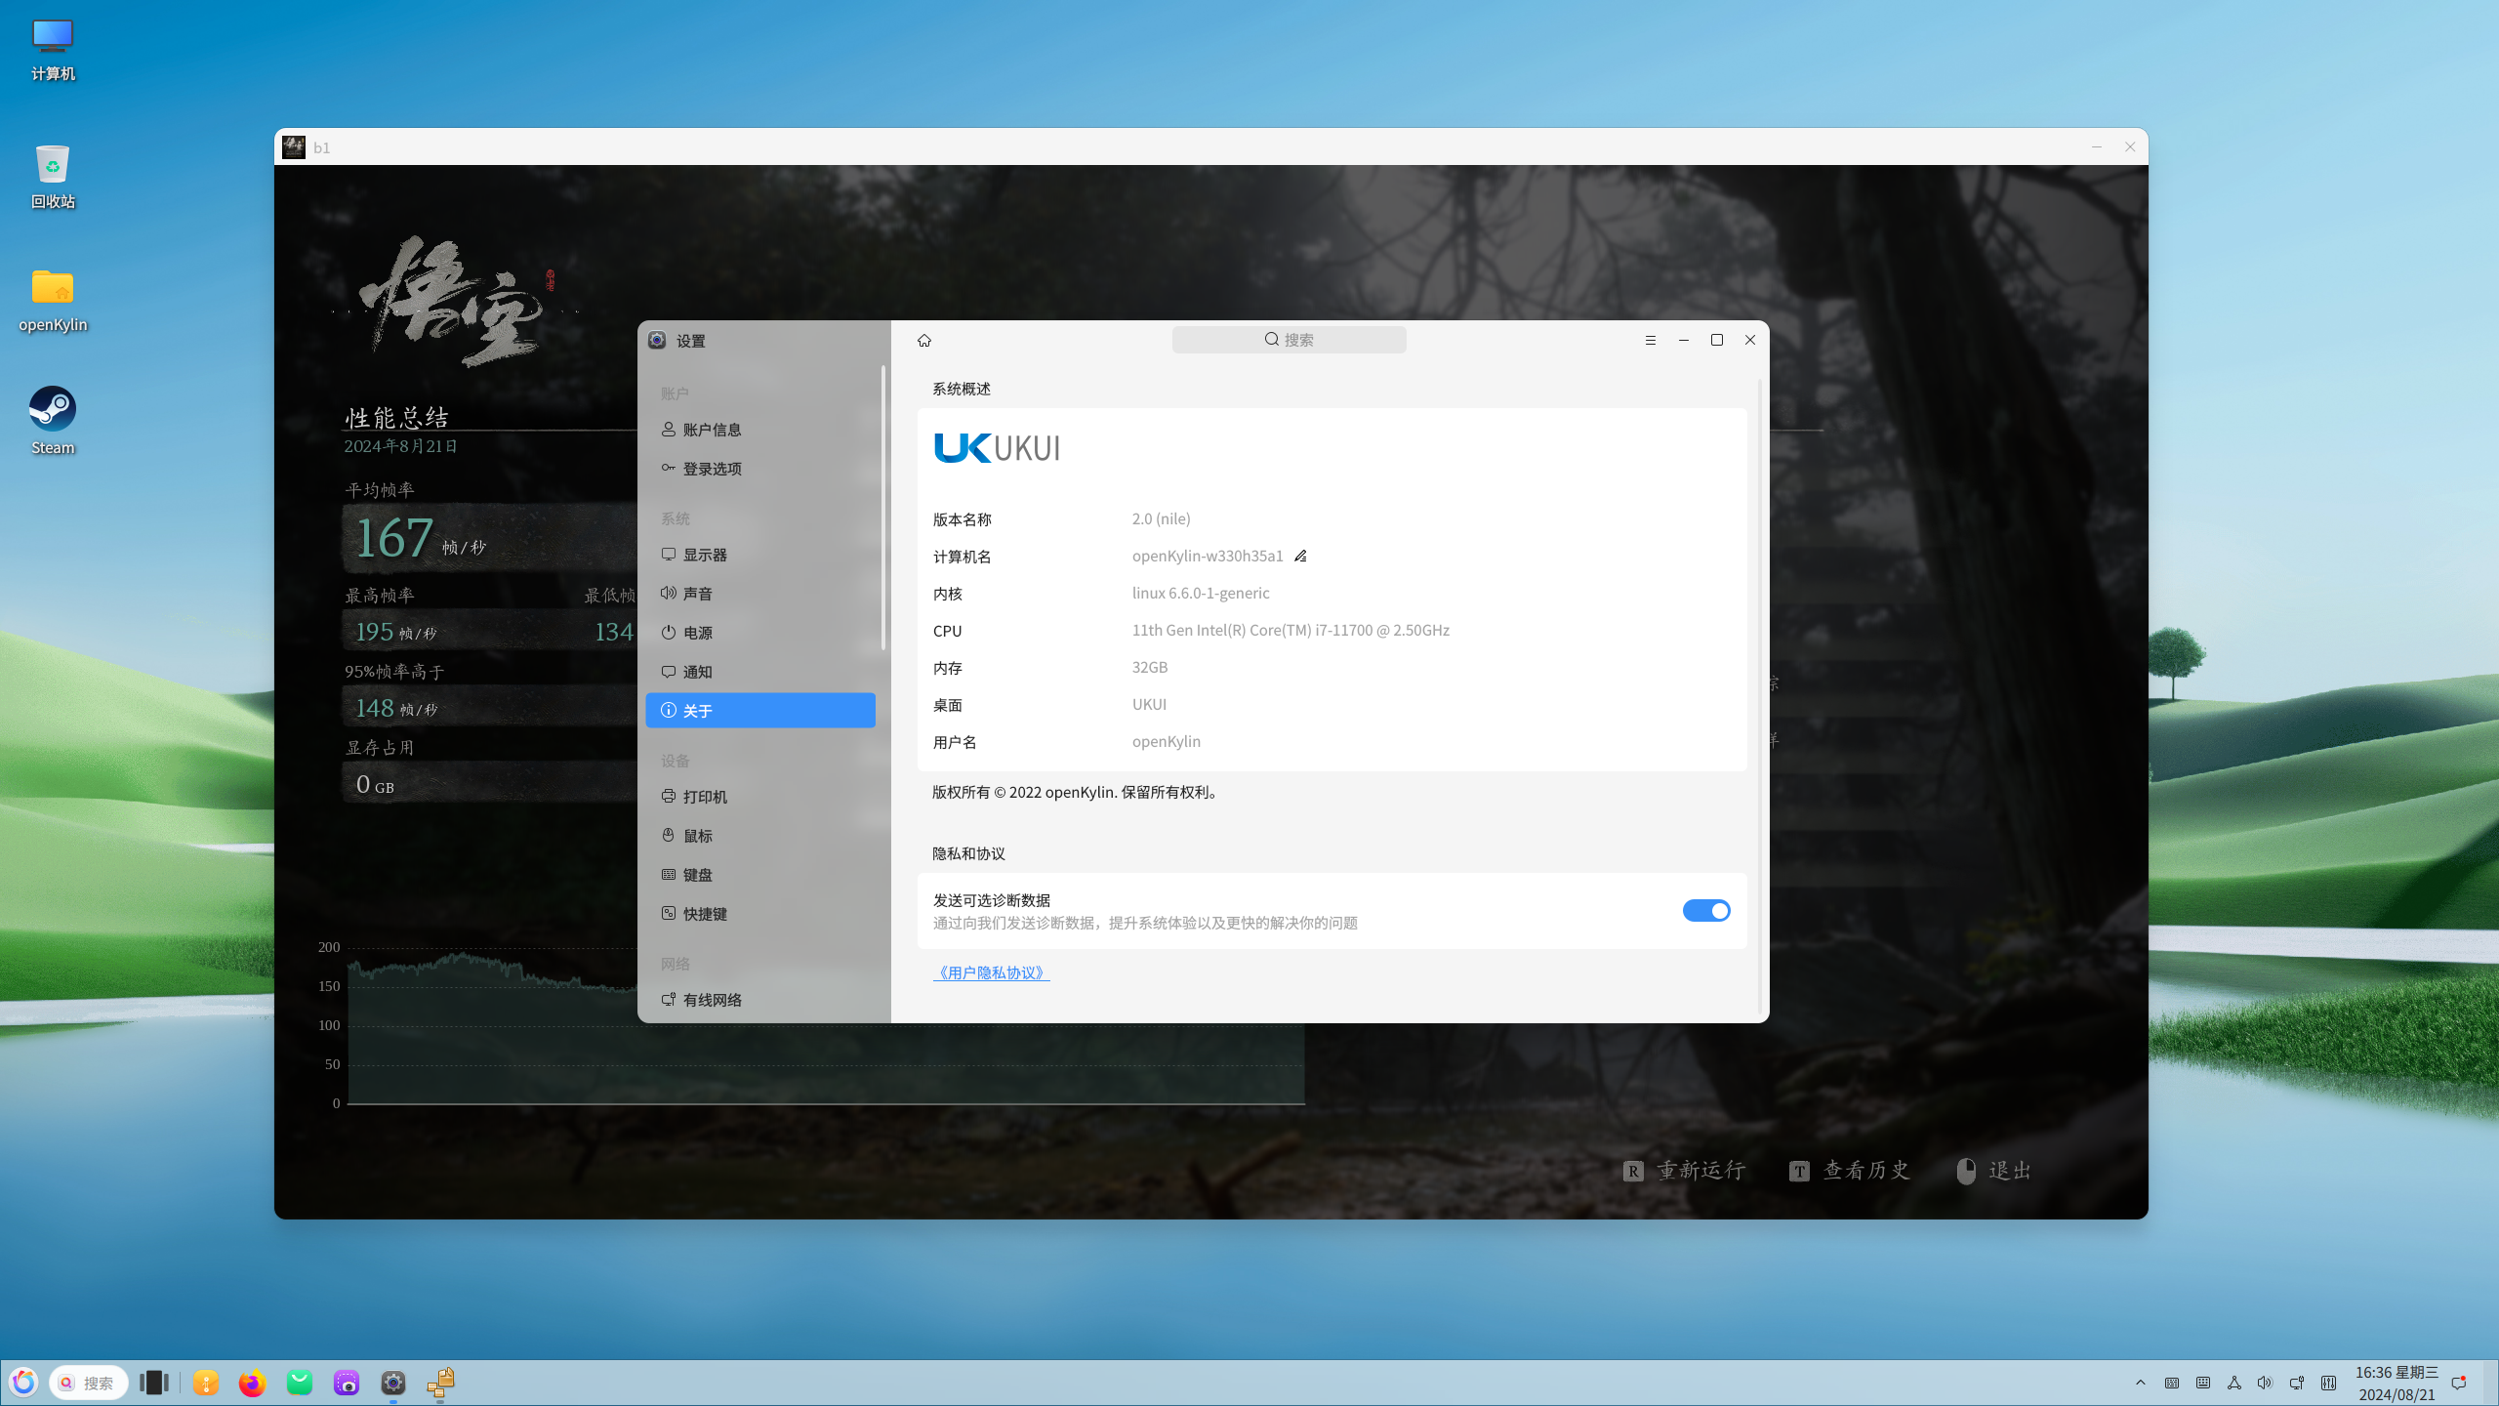Click the settings search field
This screenshot has height=1406, width=2499.
click(x=1289, y=340)
